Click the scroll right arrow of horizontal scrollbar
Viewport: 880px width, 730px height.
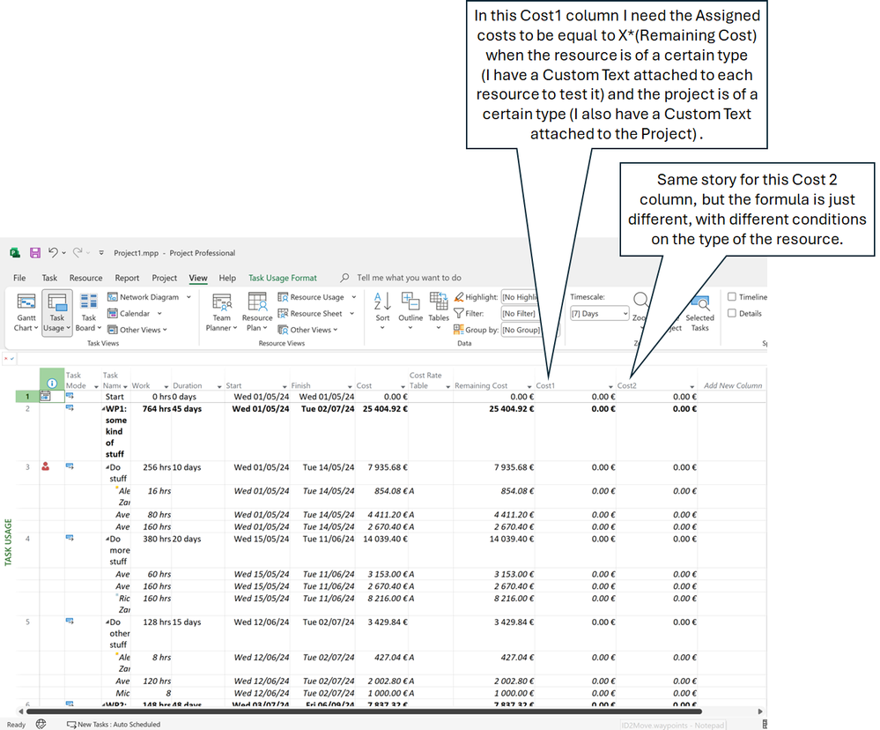click(x=760, y=711)
